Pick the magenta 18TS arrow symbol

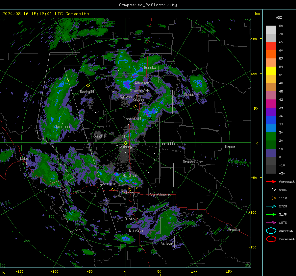(271, 223)
